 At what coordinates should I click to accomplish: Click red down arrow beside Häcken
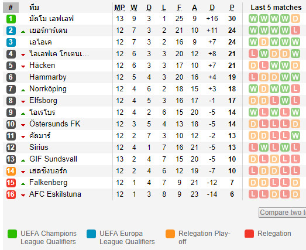23,67
